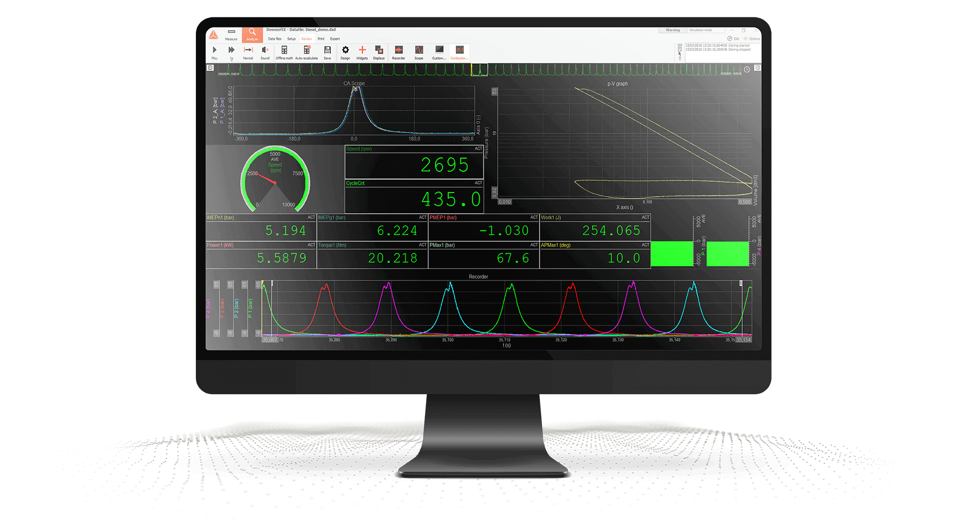Click P 1 (bar) recorder channel label
The height and width of the screenshot is (532, 967).
tap(250, 308)
